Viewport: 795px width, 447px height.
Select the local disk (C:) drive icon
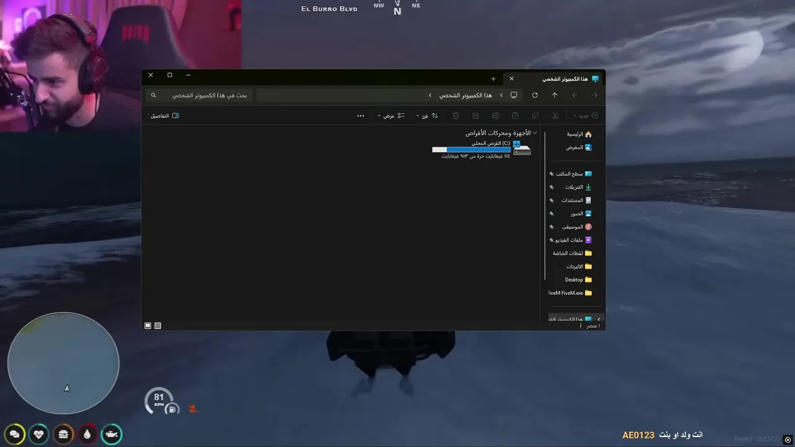point(522,148)
